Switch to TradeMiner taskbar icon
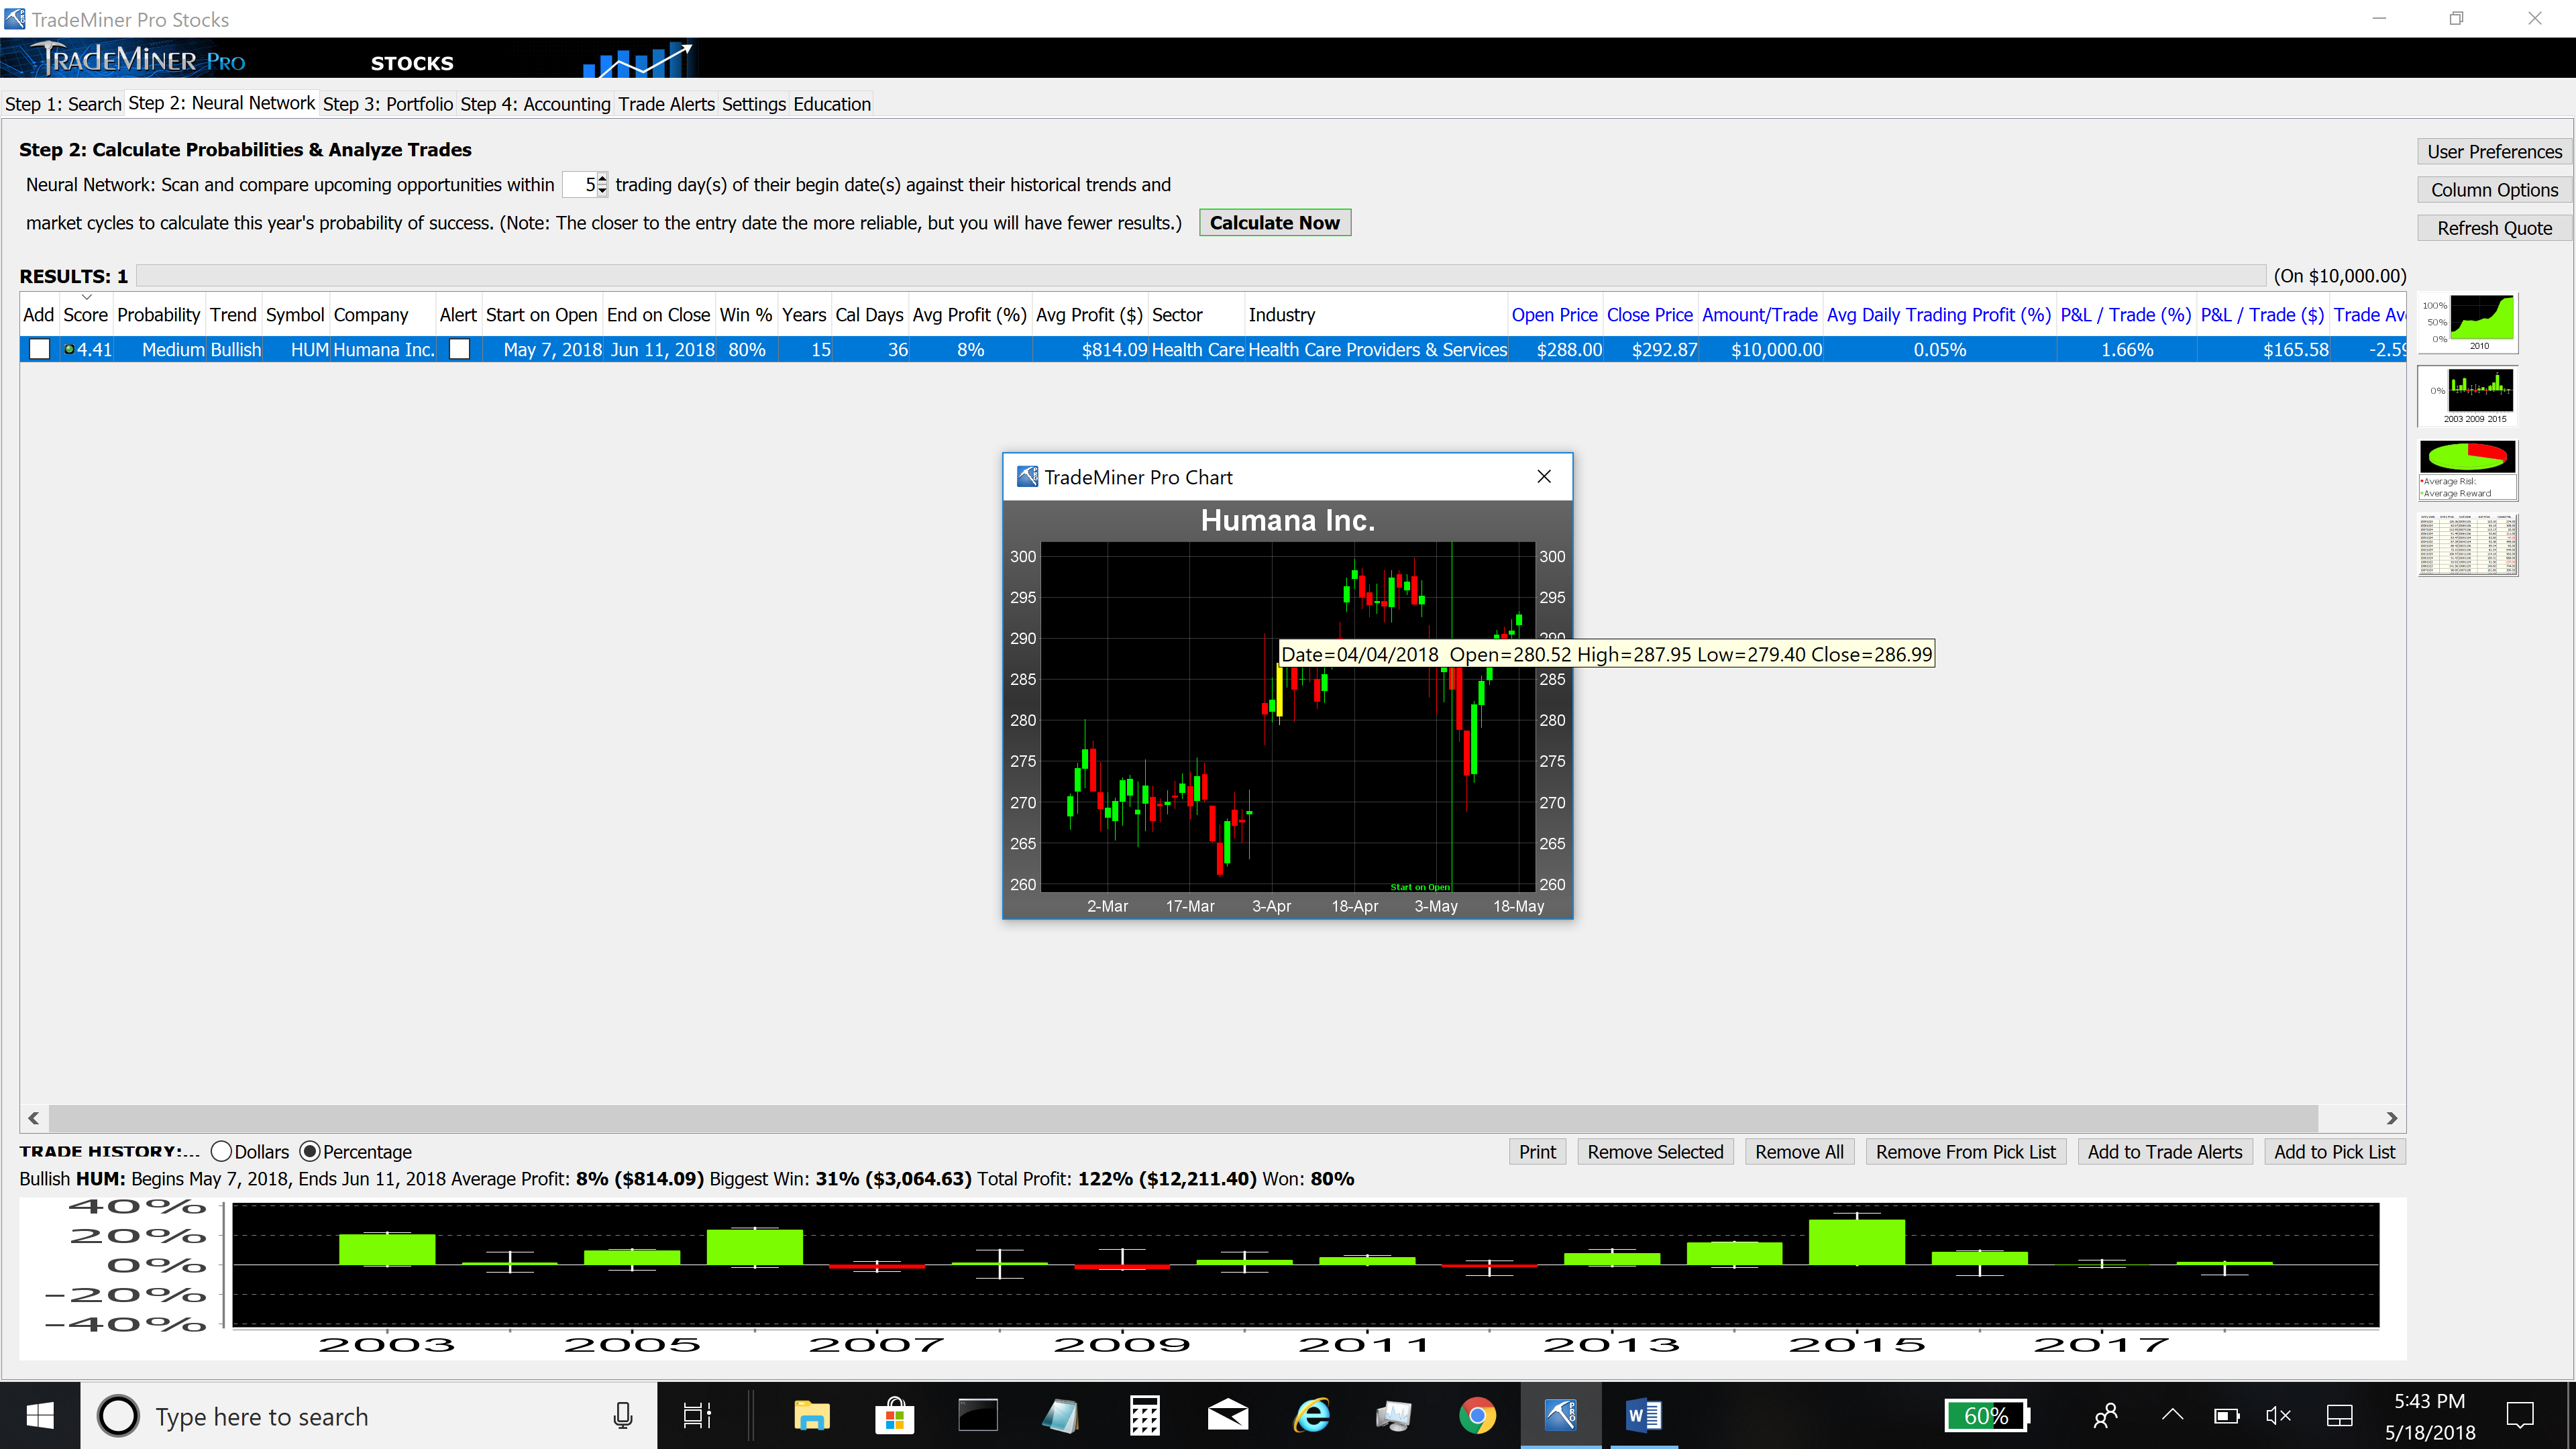This screenshot has height=1449, width=2576. (x=1561, y=1416)
